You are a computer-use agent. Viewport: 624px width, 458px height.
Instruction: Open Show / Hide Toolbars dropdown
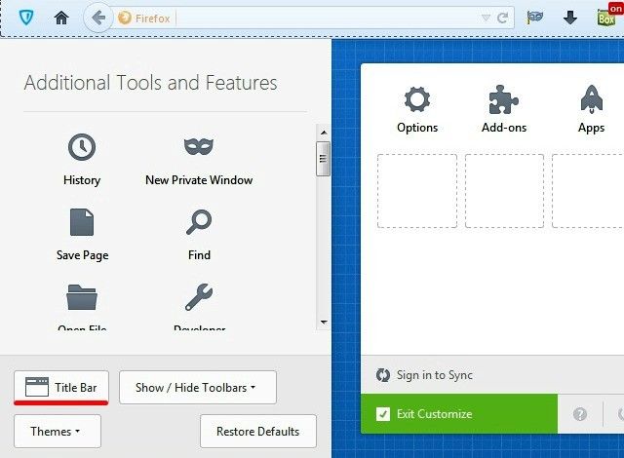tap(198, 387)
